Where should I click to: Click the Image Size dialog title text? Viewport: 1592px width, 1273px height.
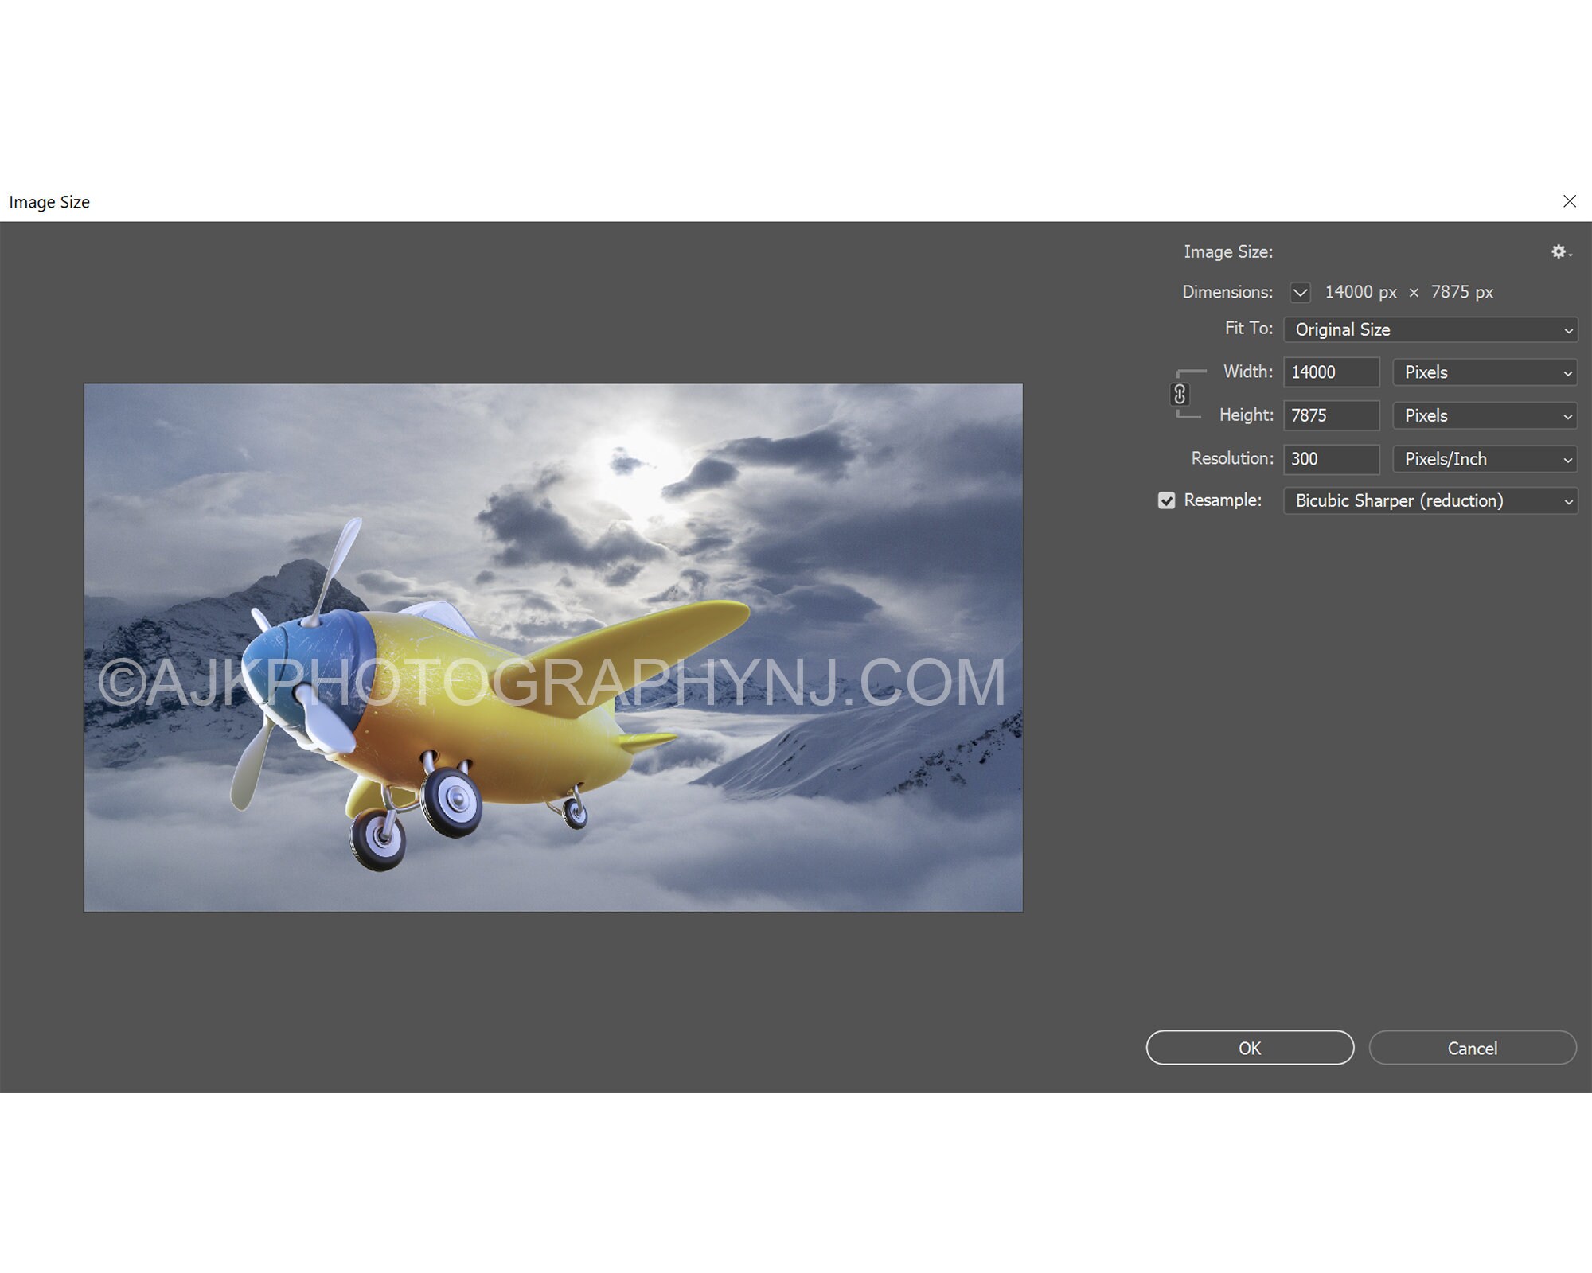[49, 201]
